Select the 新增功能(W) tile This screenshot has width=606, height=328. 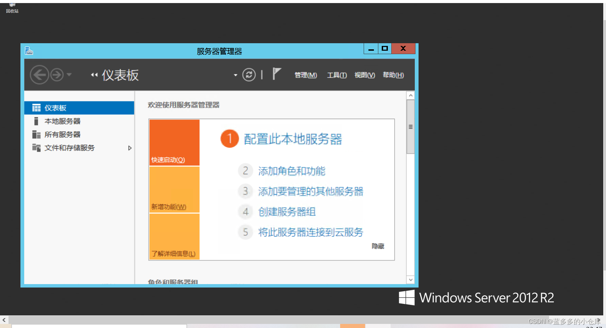(x=174, y=190)
